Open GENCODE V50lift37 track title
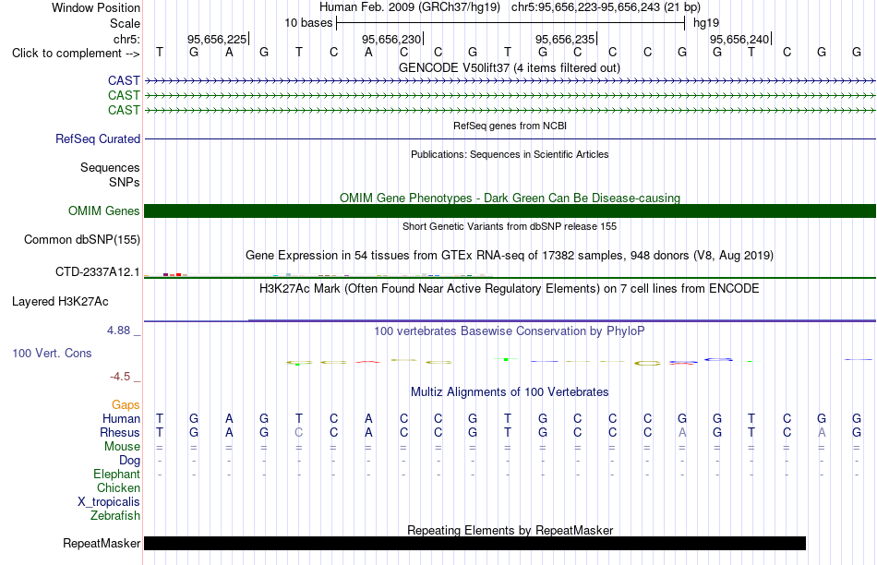 pos(510,67)
